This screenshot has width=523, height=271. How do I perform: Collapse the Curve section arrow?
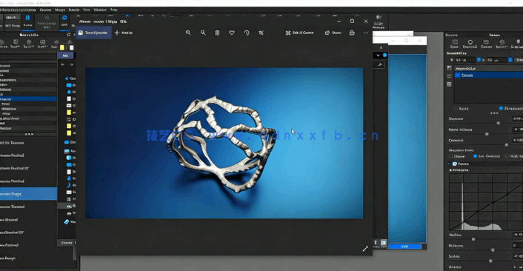coord(449,164)
